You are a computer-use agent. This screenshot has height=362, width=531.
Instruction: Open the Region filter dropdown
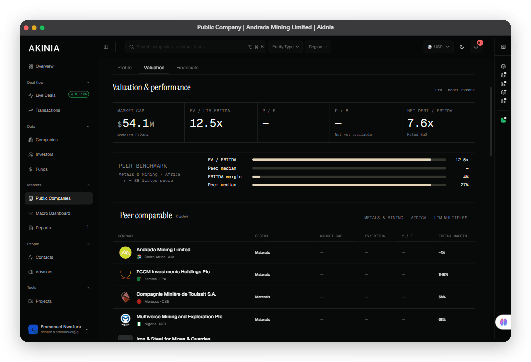tap(318, 47)
